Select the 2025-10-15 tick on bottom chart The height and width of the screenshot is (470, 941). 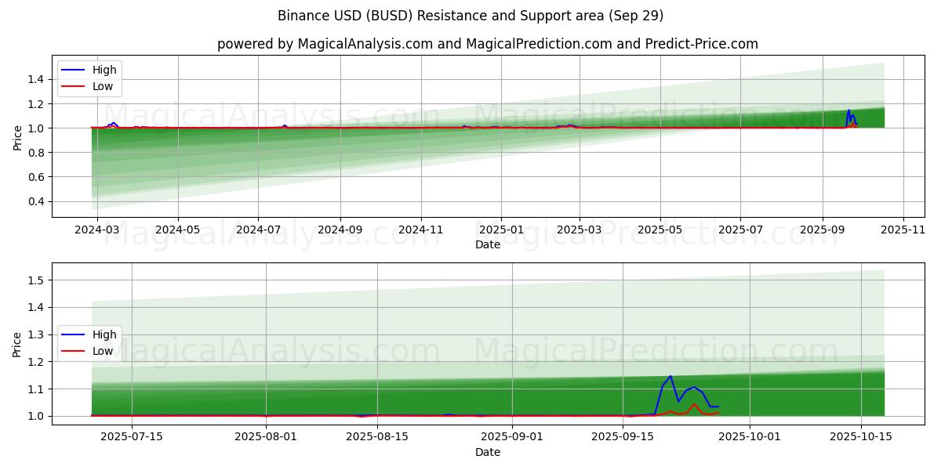tap(861, 436)
